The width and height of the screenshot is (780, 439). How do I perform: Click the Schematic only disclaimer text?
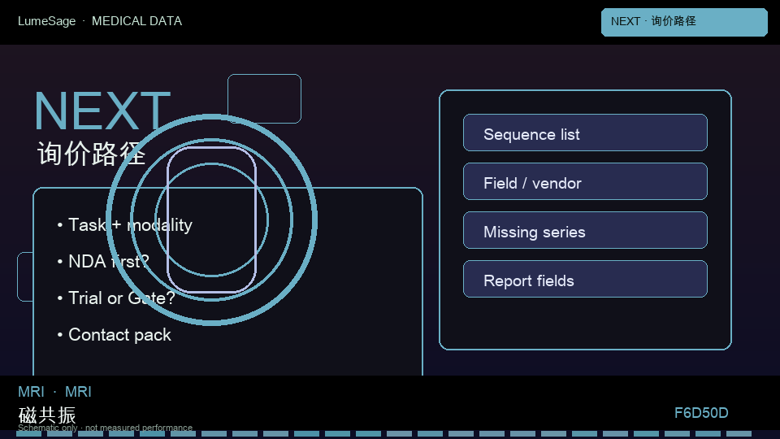pyautogui.click(x=105, y=428)
